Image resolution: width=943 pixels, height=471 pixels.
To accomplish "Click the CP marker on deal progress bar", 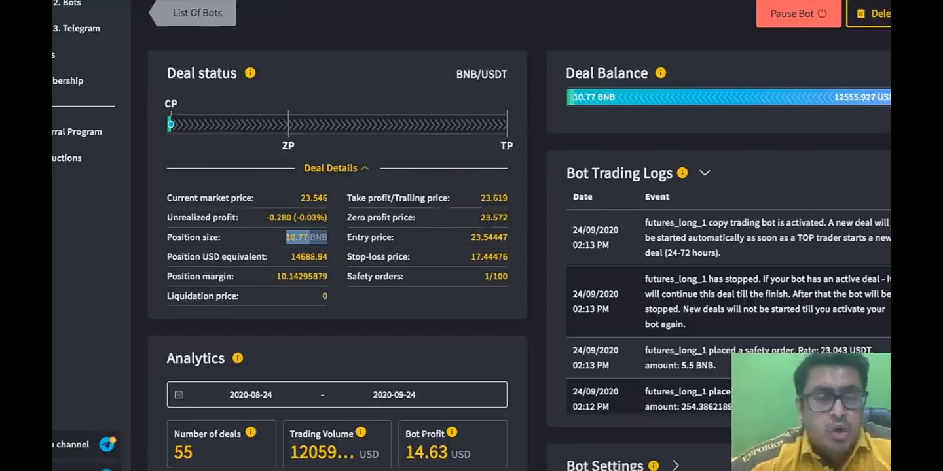I will point(171,124).
